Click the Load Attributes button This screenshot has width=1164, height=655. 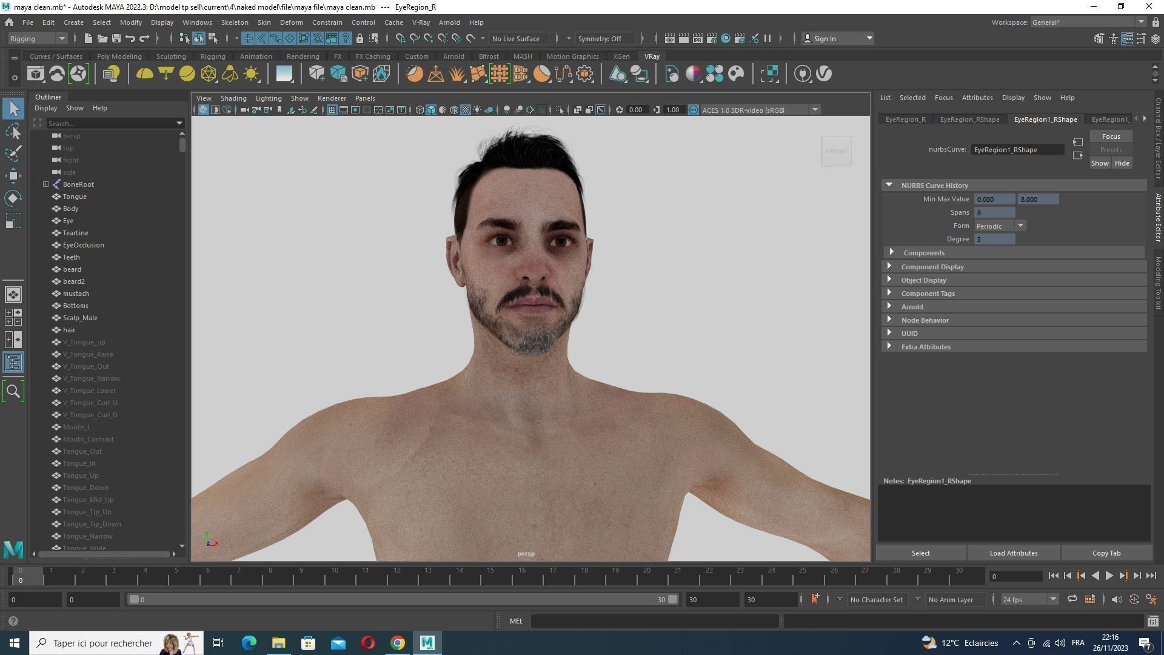pyautogui.click(x=1013, y=553)
